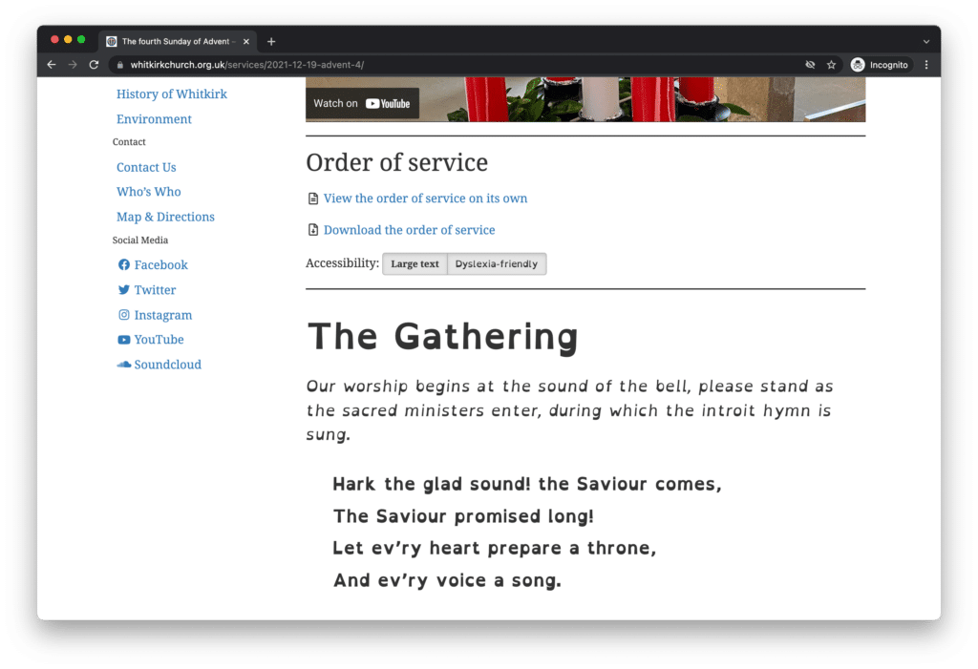Reload the page with the refresh icon
978x669 pixels.
[94, 65]
